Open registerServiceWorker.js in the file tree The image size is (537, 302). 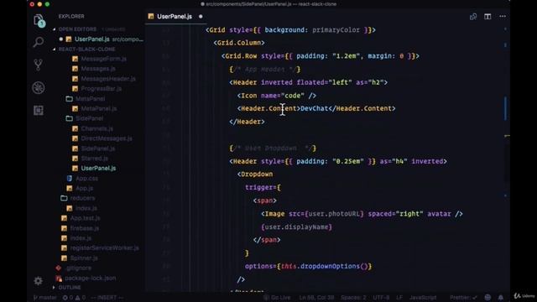(x=104, y=248)
